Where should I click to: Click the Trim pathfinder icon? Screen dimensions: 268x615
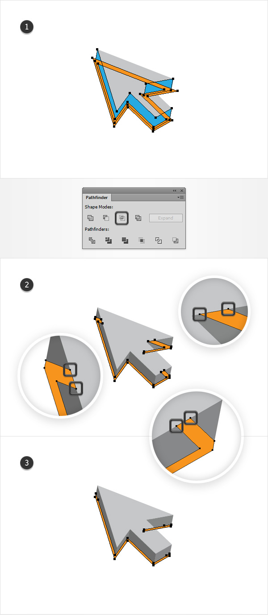pyautogui.click(x=108, y=240)
